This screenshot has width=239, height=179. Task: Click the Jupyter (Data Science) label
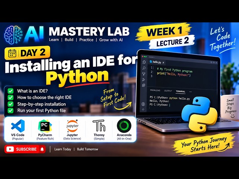[72, 136]
